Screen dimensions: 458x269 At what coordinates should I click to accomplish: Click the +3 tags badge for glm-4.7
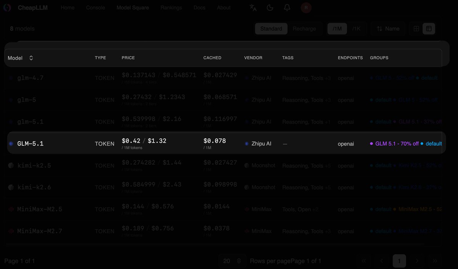(328, 78)
